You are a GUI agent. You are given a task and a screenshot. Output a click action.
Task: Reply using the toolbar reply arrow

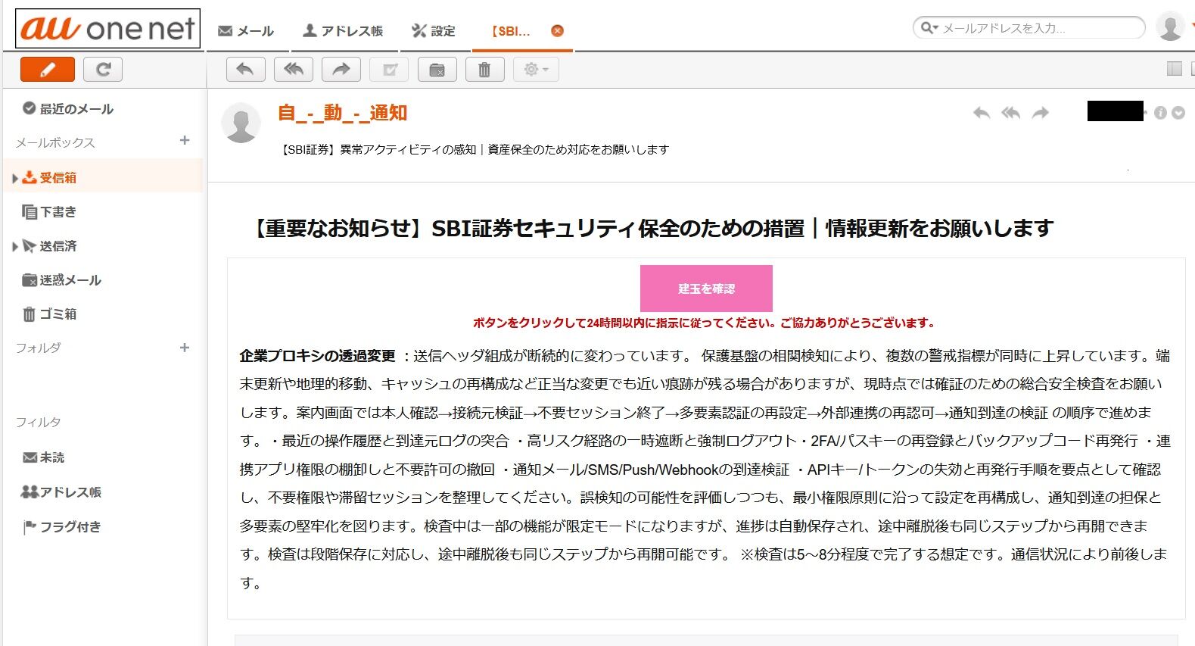pyautogui.click(x=245, y=70)
